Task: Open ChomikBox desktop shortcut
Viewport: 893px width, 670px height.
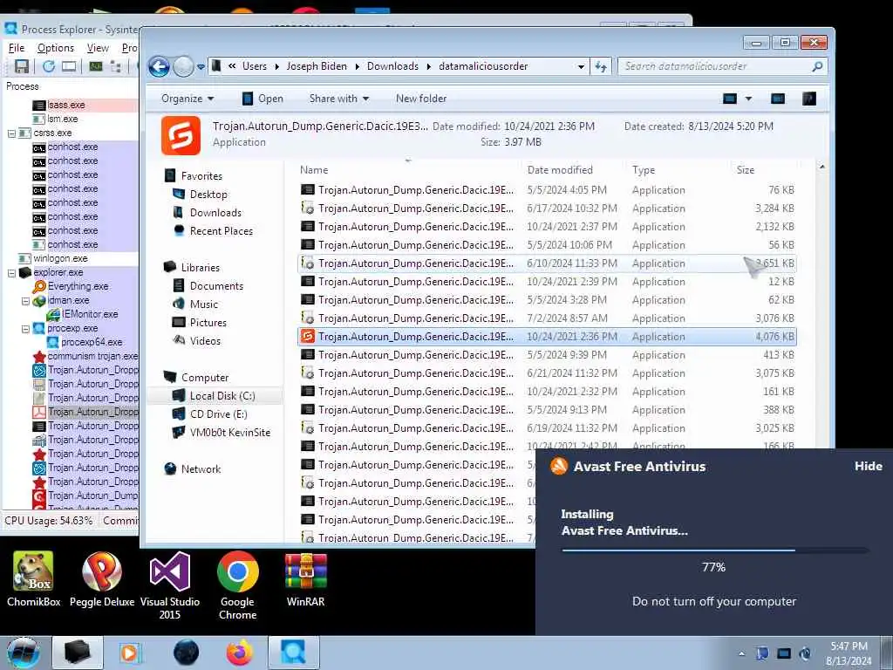Action: [x=34, y=579]
